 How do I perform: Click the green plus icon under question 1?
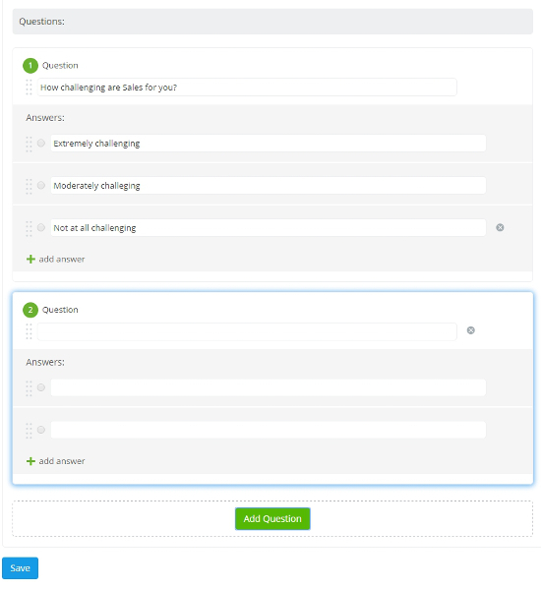30,260
